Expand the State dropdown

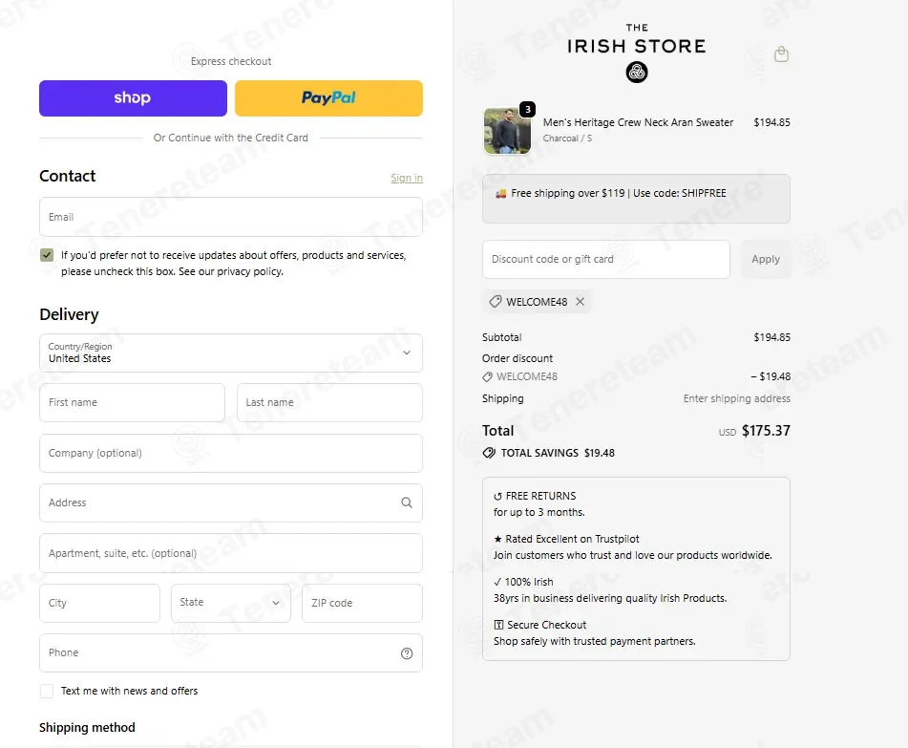pos(230,603)
